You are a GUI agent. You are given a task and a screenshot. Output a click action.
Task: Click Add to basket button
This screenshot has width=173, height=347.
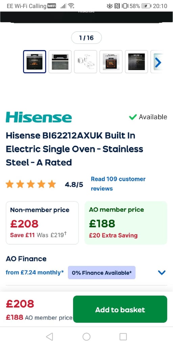pyautogui.click(x=120, y=309)
